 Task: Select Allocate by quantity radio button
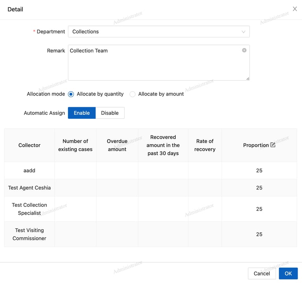tap(71, 94)
